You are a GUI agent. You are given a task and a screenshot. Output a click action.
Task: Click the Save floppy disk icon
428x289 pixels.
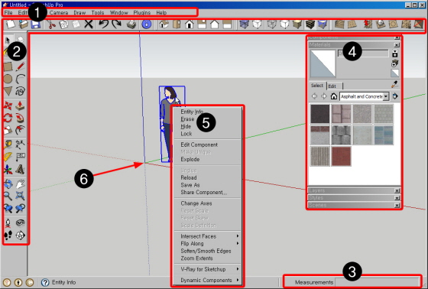click(x=36, y=24)
